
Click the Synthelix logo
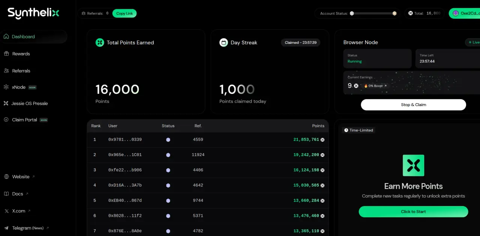click(x=33, y=13)
